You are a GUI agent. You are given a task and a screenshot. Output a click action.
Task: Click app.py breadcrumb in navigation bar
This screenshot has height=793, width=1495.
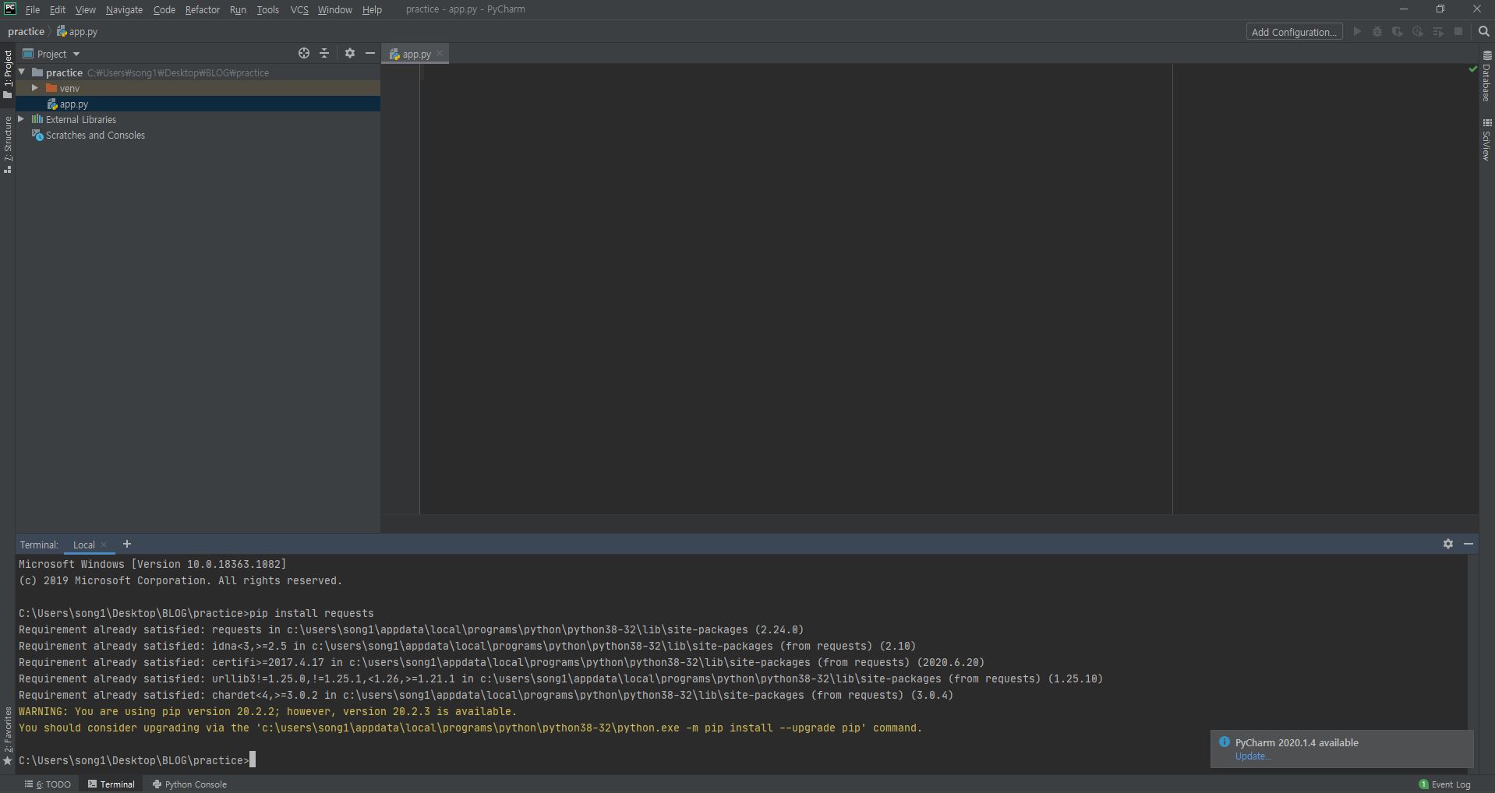[77, 32]
